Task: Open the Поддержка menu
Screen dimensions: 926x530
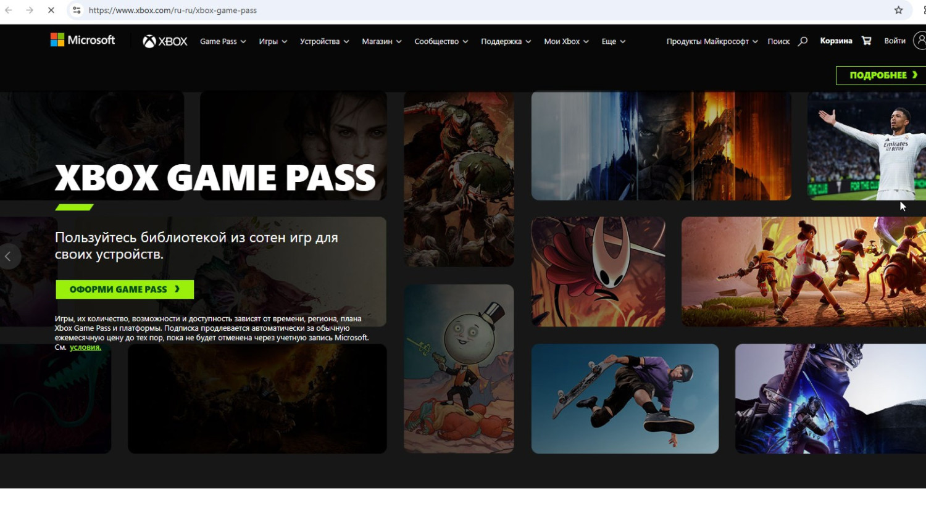Action: (506, 41)
